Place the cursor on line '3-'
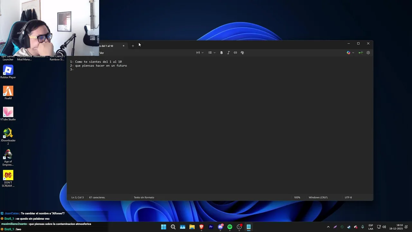This screenshot has height=232, width=412. coord(72,69)
